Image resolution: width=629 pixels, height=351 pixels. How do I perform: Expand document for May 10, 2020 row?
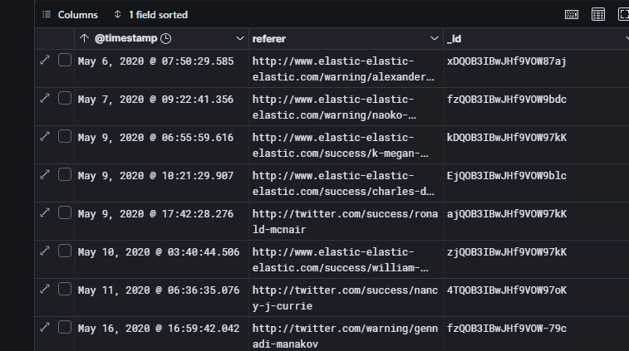(x=45, y=251)
